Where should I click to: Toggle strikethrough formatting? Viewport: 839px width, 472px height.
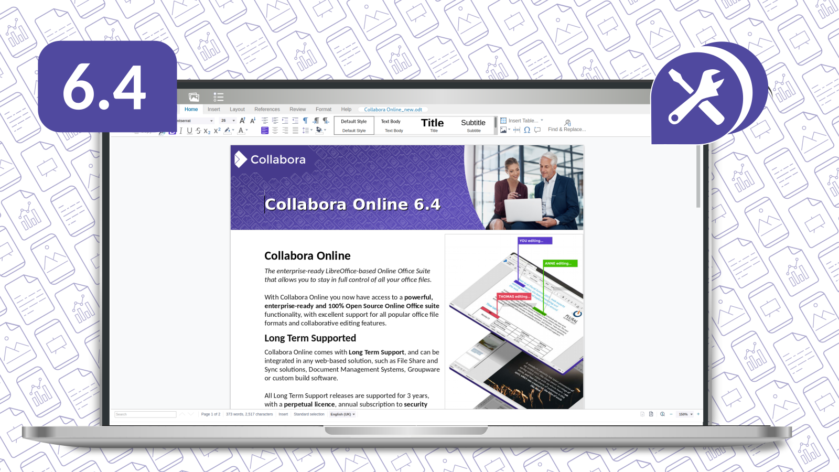click(x=198, y=131)
